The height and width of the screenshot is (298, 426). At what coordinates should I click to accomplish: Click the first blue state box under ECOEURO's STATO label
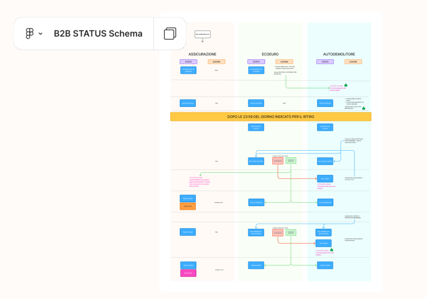click(x=256, y=70)
